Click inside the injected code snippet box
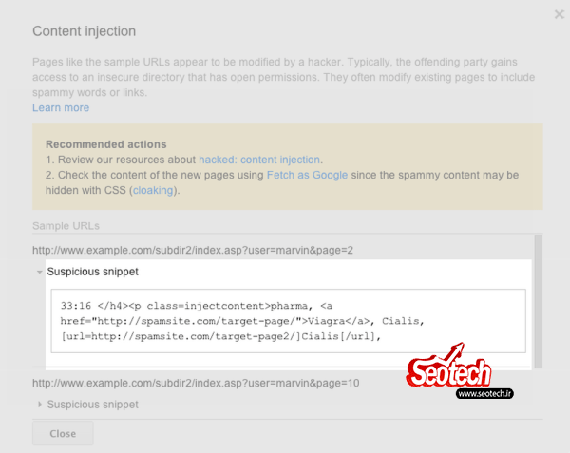The width and height of the screenshot is (570, 453). (x=288, y=321)
